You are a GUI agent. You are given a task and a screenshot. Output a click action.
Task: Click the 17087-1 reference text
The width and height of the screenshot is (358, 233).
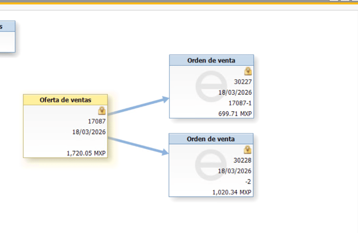point(240,103)
